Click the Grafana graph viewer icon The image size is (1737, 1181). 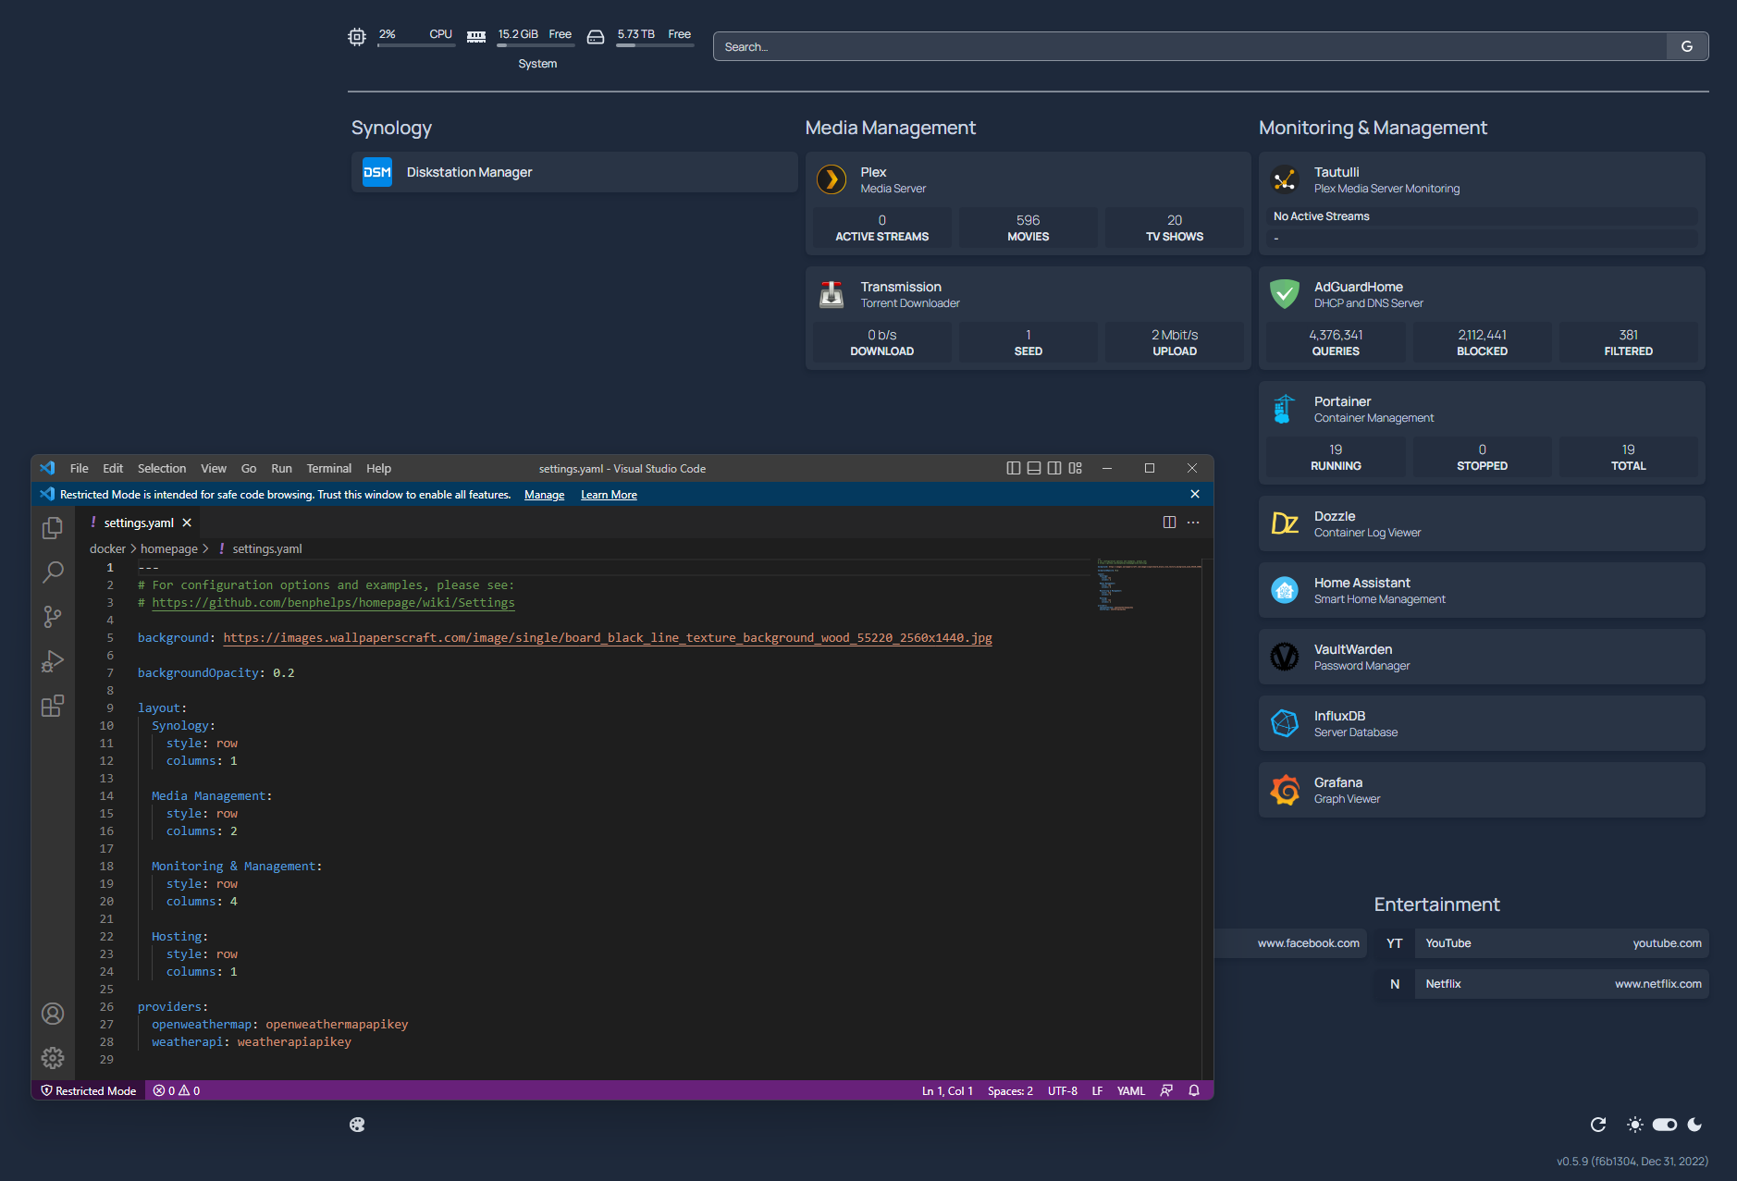[1286, 790]
